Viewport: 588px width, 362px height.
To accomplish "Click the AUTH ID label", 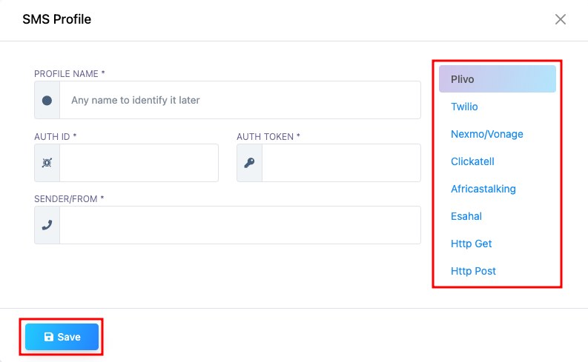I will 56,137.
